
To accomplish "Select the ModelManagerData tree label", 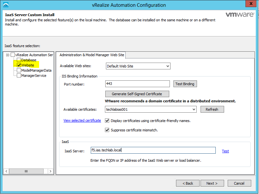I will [36, 70].
